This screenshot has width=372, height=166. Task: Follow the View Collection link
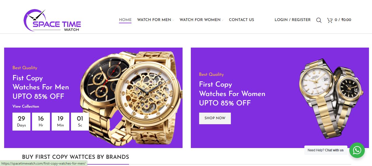click(26, 106)
